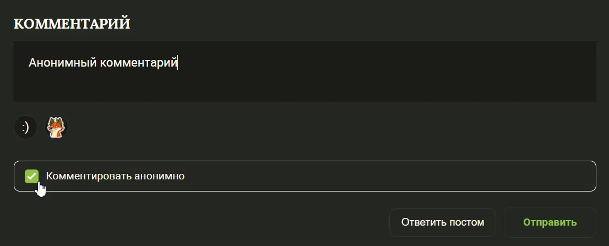Toggle anonymous commenting via its label text
Image resolution: width=609 pixels, height=246 pixels.
(115, 177)
